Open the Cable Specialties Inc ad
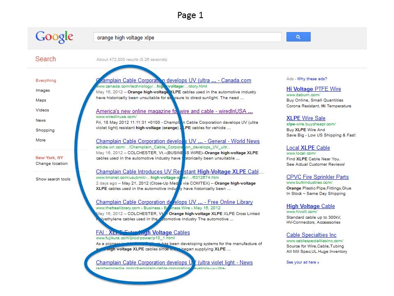This screenshot has width=394, height=296. click(312, 235)
